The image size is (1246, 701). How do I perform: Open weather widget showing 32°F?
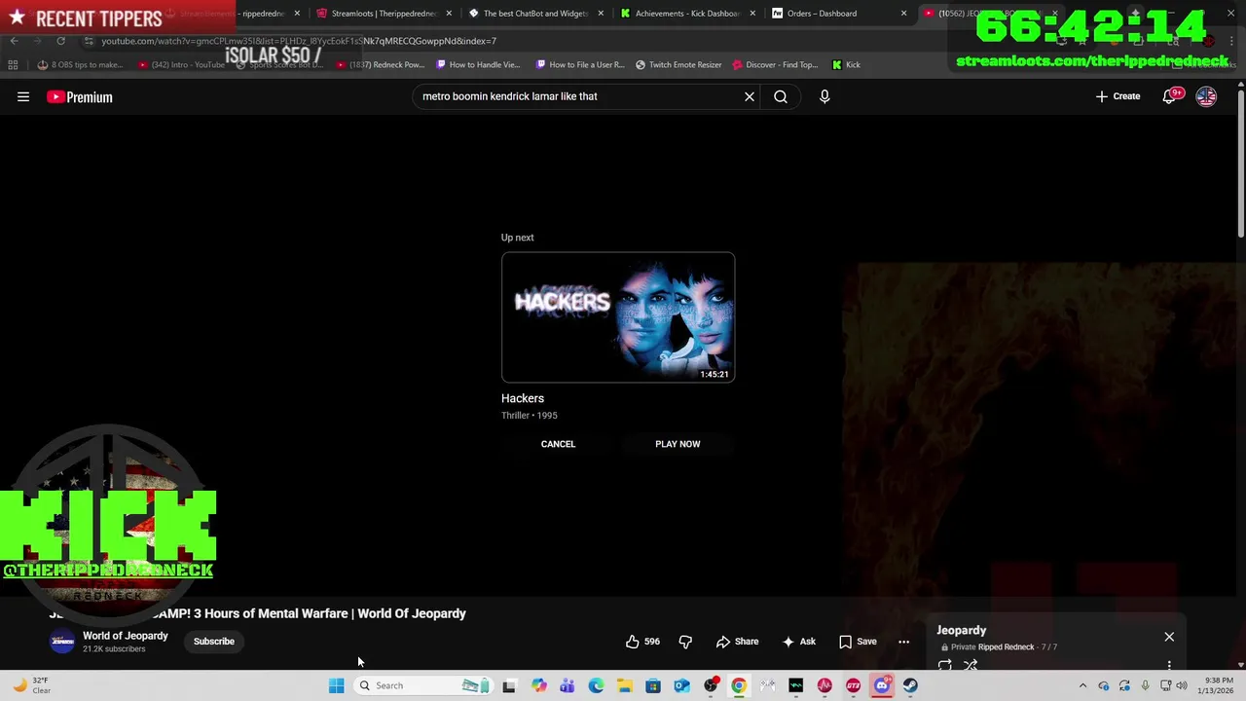pyautogui.click(x=31, y=685)
